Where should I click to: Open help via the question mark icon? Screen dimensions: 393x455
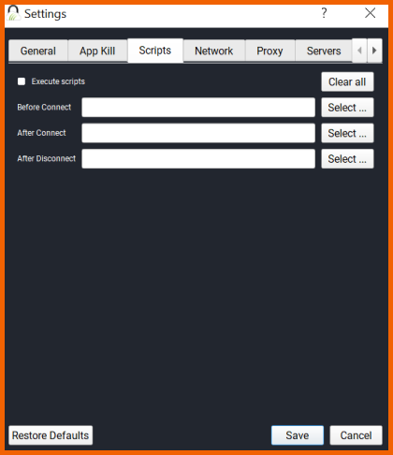click(324, 13)
